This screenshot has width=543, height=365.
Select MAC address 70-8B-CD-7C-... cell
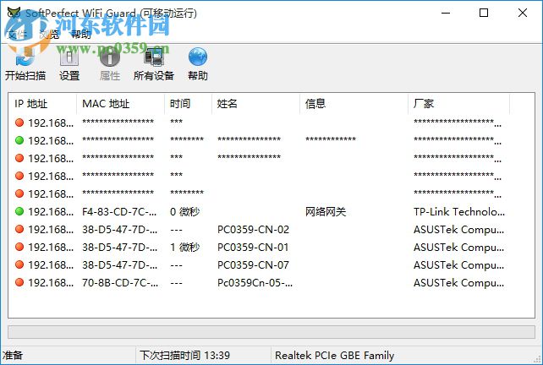[120, 283]
